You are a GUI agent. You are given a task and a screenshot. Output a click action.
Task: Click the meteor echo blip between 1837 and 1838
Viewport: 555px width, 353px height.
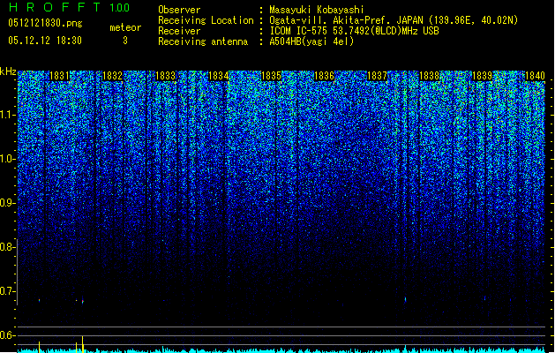point(405,300)
